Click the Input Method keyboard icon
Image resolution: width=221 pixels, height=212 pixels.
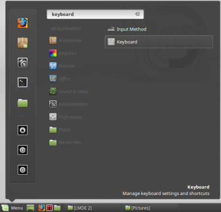click(x=111, y=29)
